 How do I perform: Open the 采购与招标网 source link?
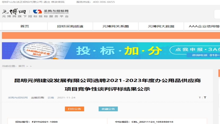(18, 98)
